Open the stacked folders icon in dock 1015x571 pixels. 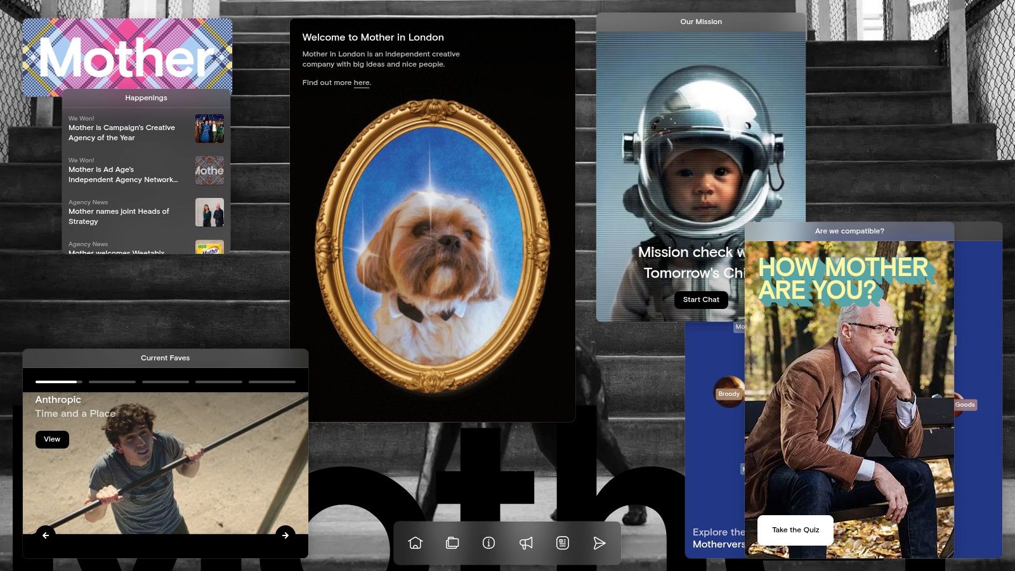[x=452, y=543]
